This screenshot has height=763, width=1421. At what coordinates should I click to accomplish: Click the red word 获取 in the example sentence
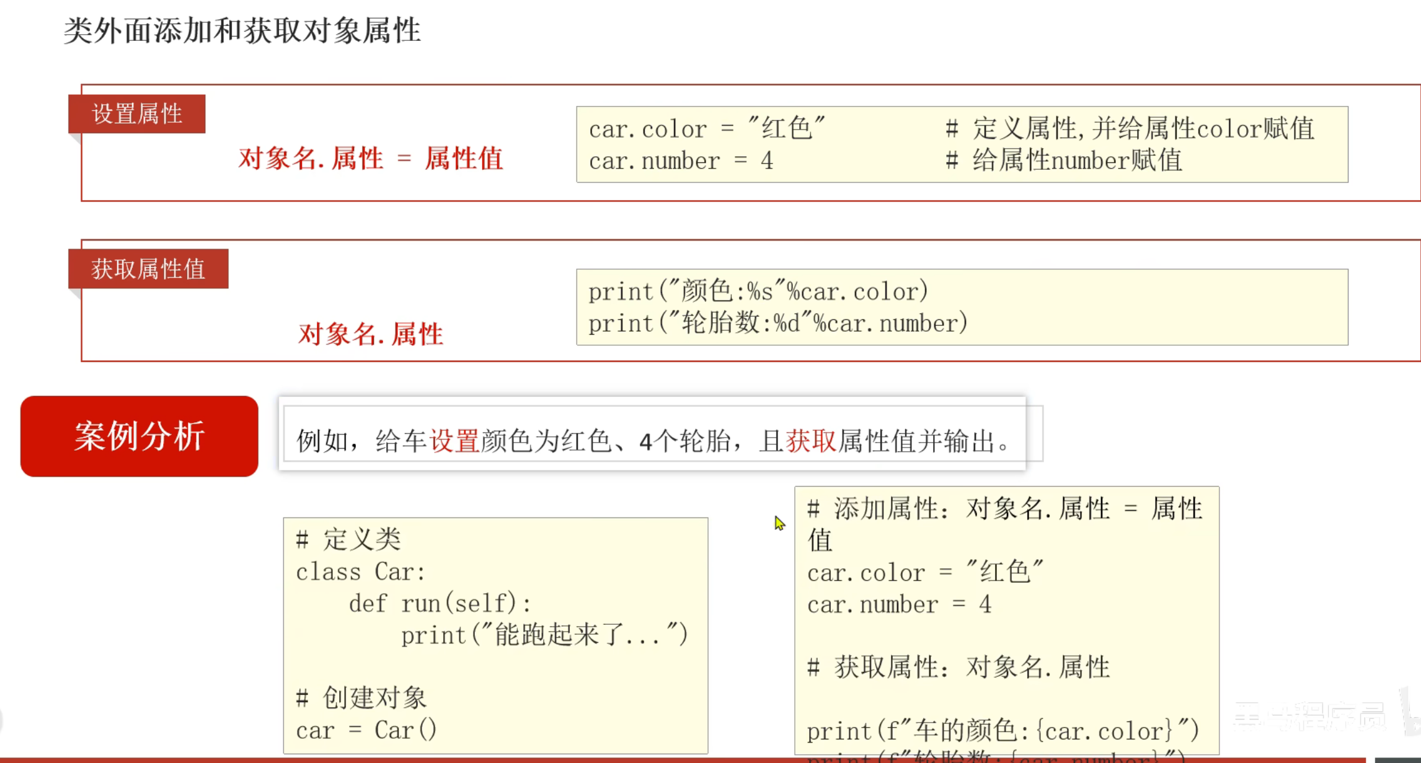(810, 441)
